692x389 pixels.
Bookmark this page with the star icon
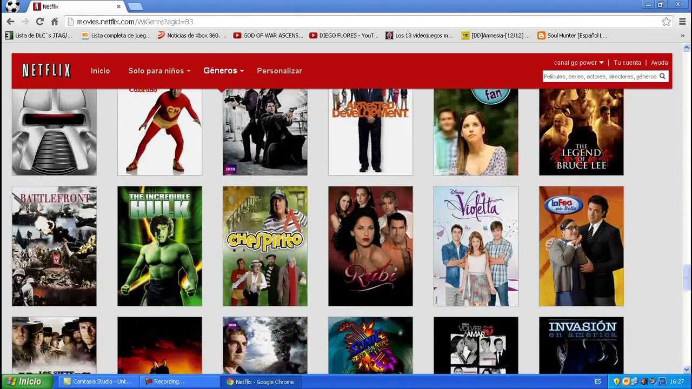click(x=667, y=22)
